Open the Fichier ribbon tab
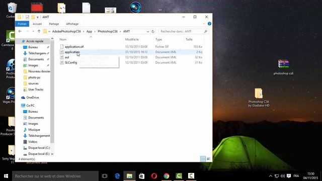 click(x=22, y=24)
